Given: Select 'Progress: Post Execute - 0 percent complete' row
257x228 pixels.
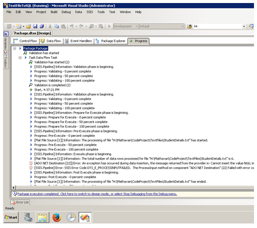Looking at the screenshot, I should click(x=65, y=177).
